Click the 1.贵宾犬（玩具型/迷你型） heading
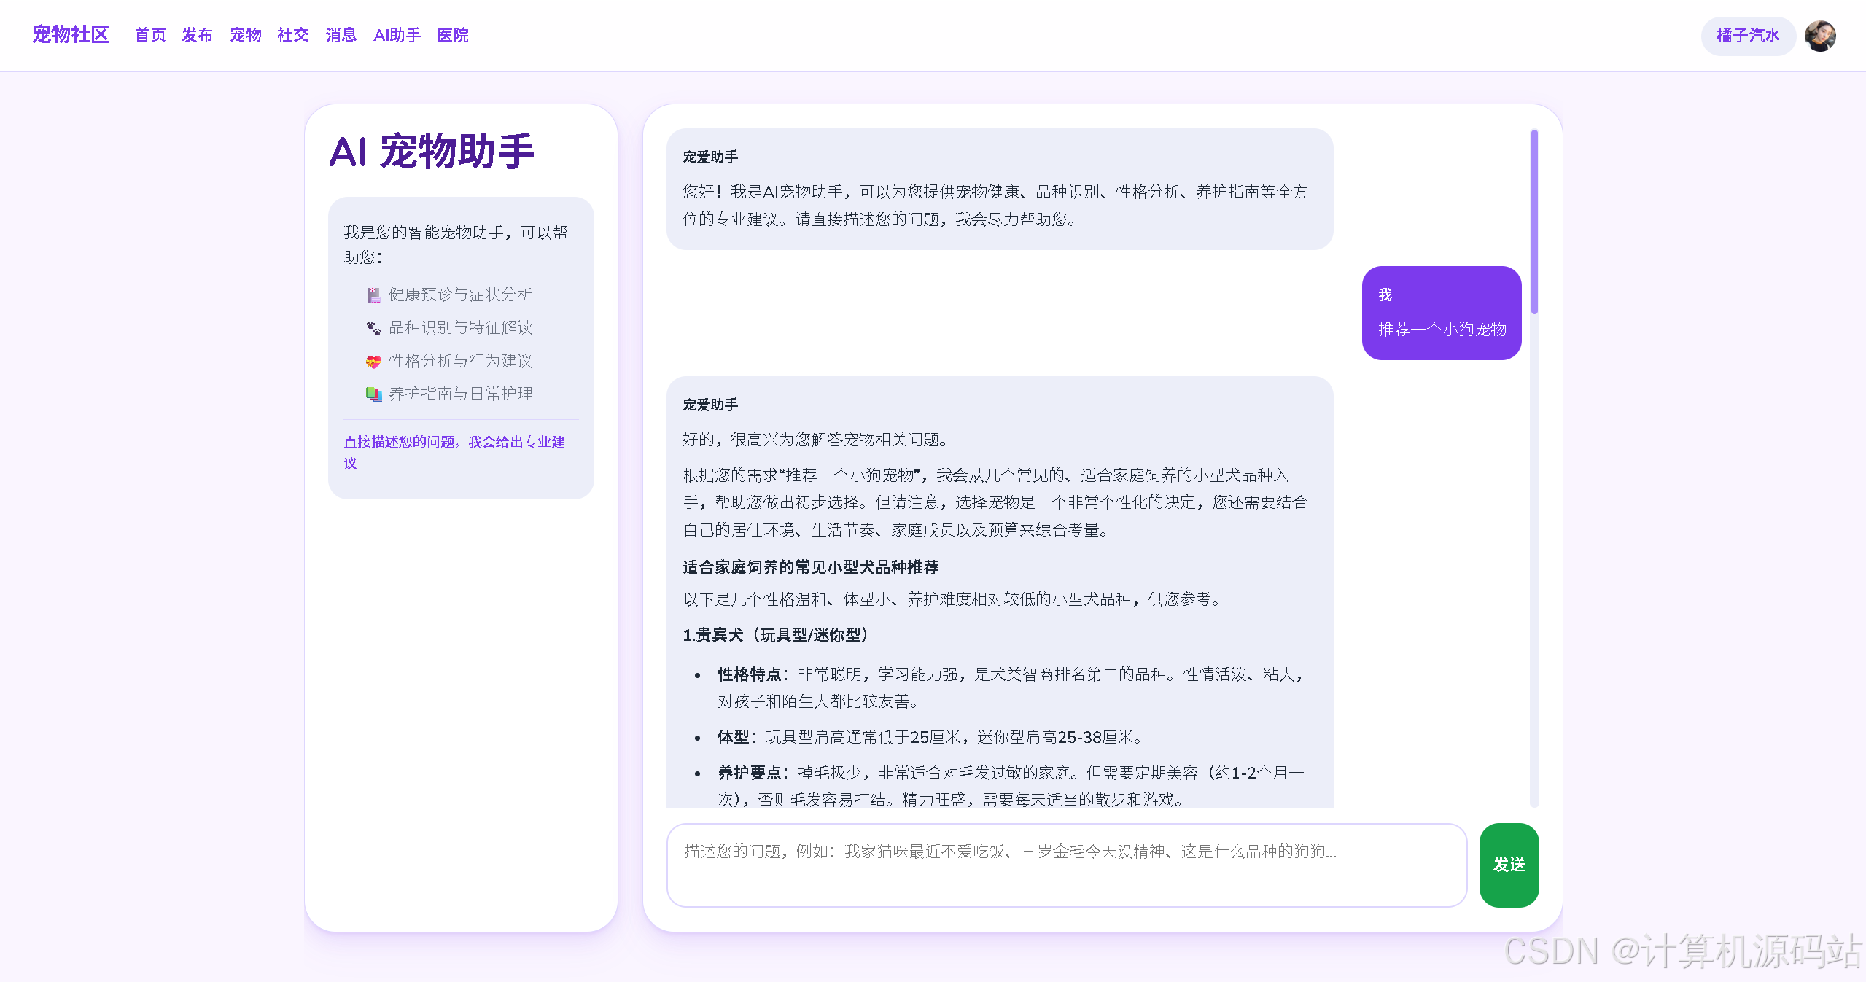 click(776, 635)
